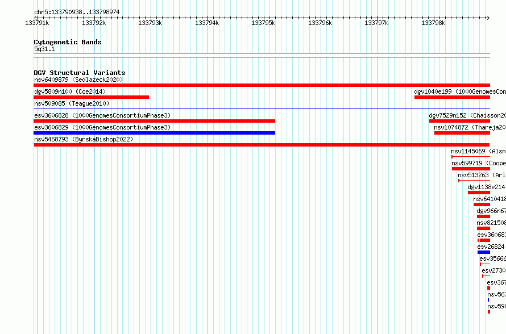Click the left scroll arrow on the ruler
The height and width of the screenshot is (334, 506).
click(x=35, y=18)
